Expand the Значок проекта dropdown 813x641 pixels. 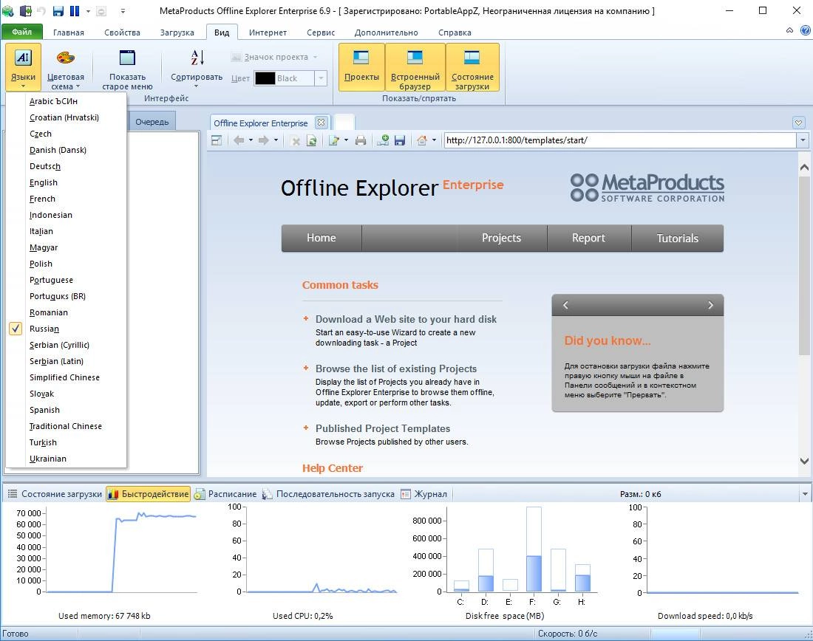coord(315,57)
